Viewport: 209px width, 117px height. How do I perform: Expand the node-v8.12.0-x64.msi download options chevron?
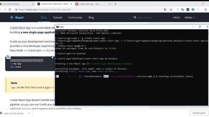29,113
